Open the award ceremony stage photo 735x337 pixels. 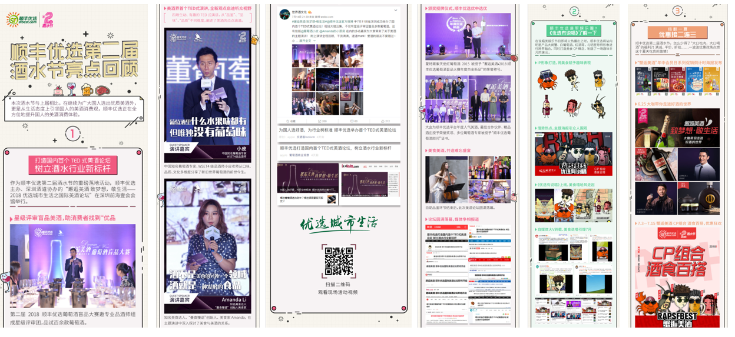[x=468, y=35]
